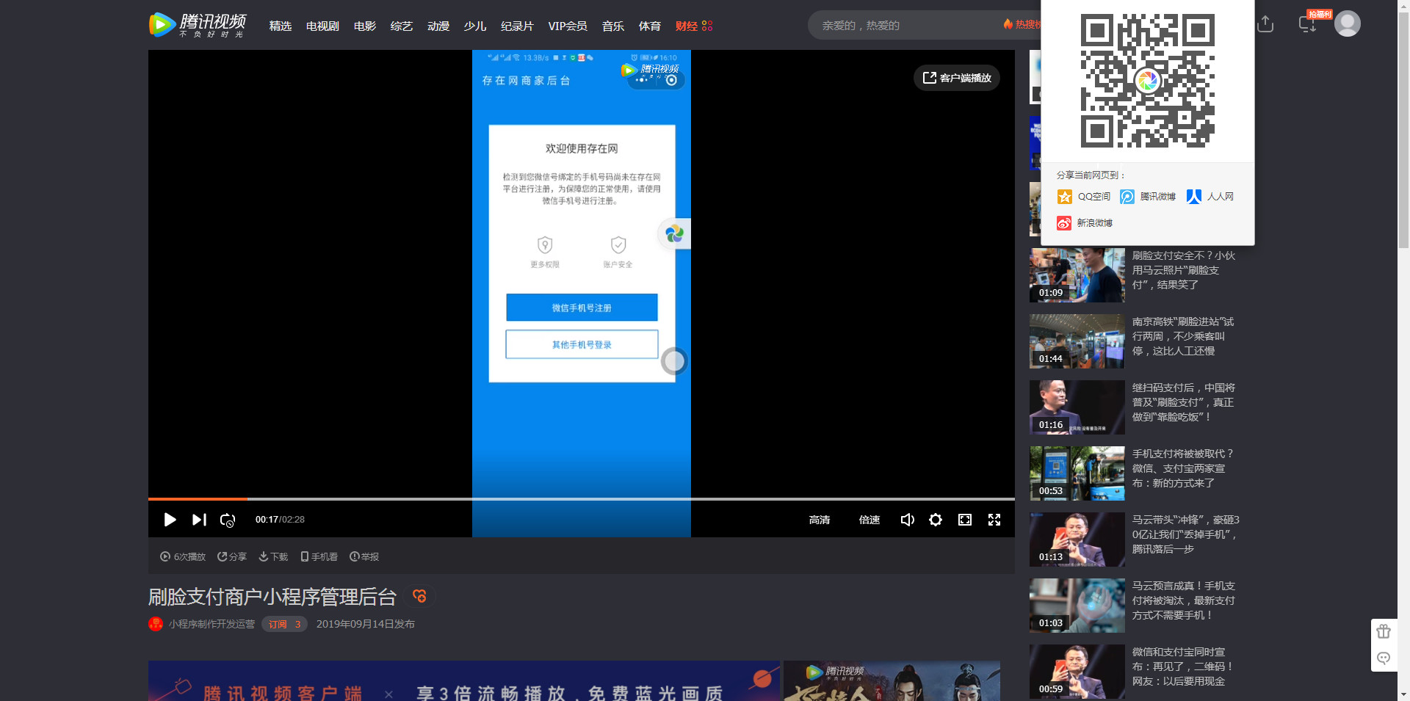Open 南京高铁刷脸进站 video thumbnail

pyautogui.click(x=1077, y=341)
